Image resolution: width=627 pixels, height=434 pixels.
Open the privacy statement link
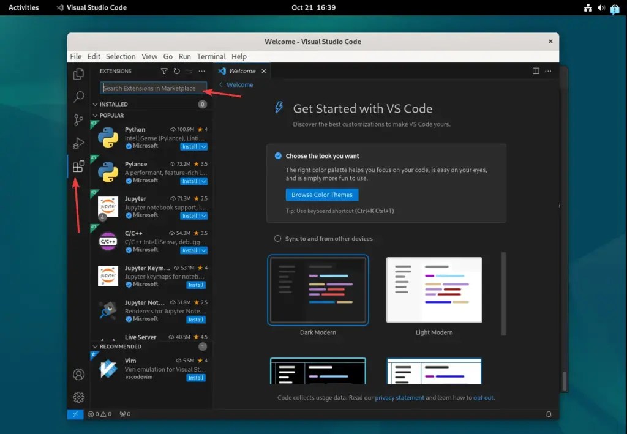coord(400,397)
